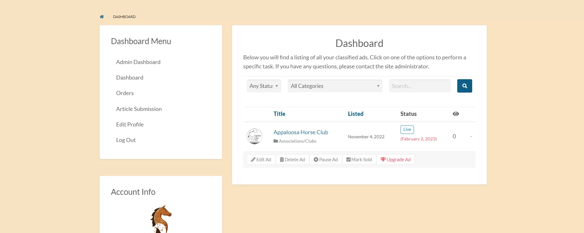The image size is (584, 233).
Task: Click the magnifying glass search button
Action: click(464, 86)
